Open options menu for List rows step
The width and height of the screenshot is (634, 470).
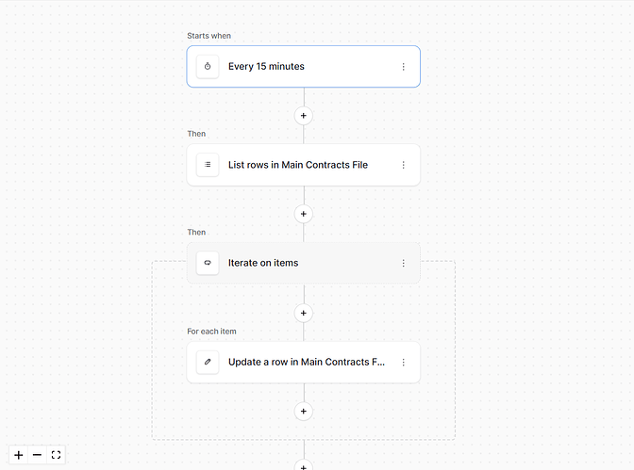pyautogui.click(x=403, y=165)
